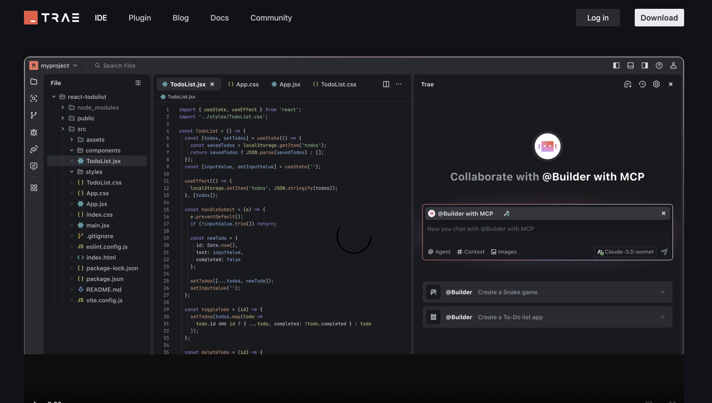The height and width of the screenshot is (403, 712).
Task: Focus the Search files input
Action: [119, 66]
